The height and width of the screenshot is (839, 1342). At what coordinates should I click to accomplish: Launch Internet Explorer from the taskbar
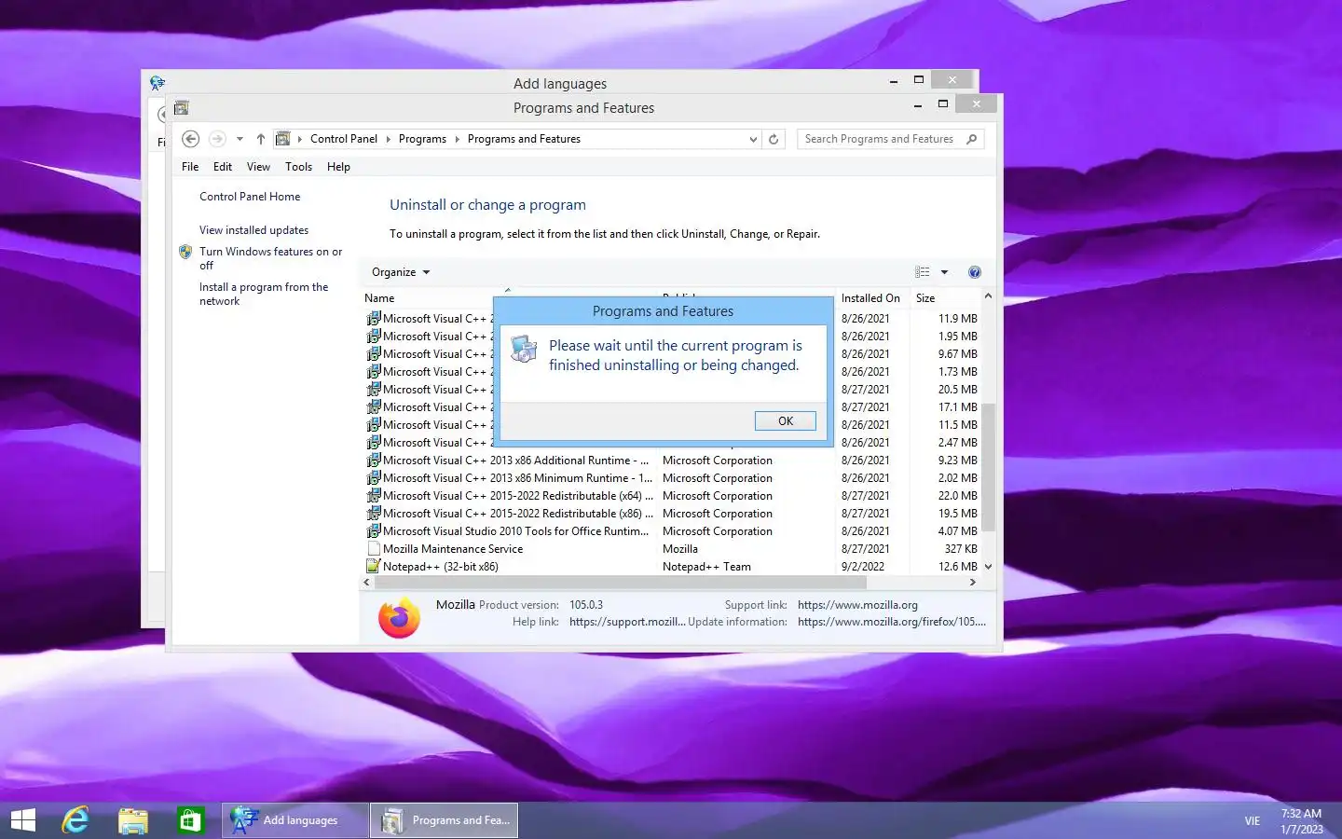pyautogui.click(x=75, y=820)
